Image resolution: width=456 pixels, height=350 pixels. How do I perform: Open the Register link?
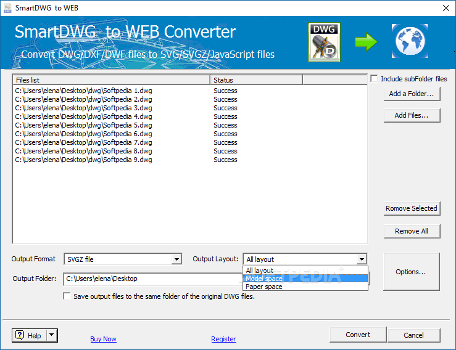tap(223, 339)
